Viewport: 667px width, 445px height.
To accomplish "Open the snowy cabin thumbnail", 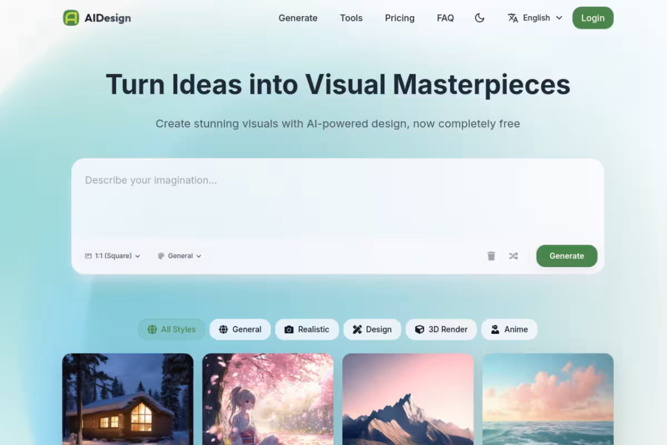I will [x=128, y=399].
